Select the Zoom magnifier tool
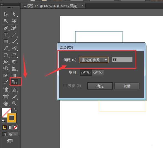The image size is (163, 148). (x=14, y=103)
